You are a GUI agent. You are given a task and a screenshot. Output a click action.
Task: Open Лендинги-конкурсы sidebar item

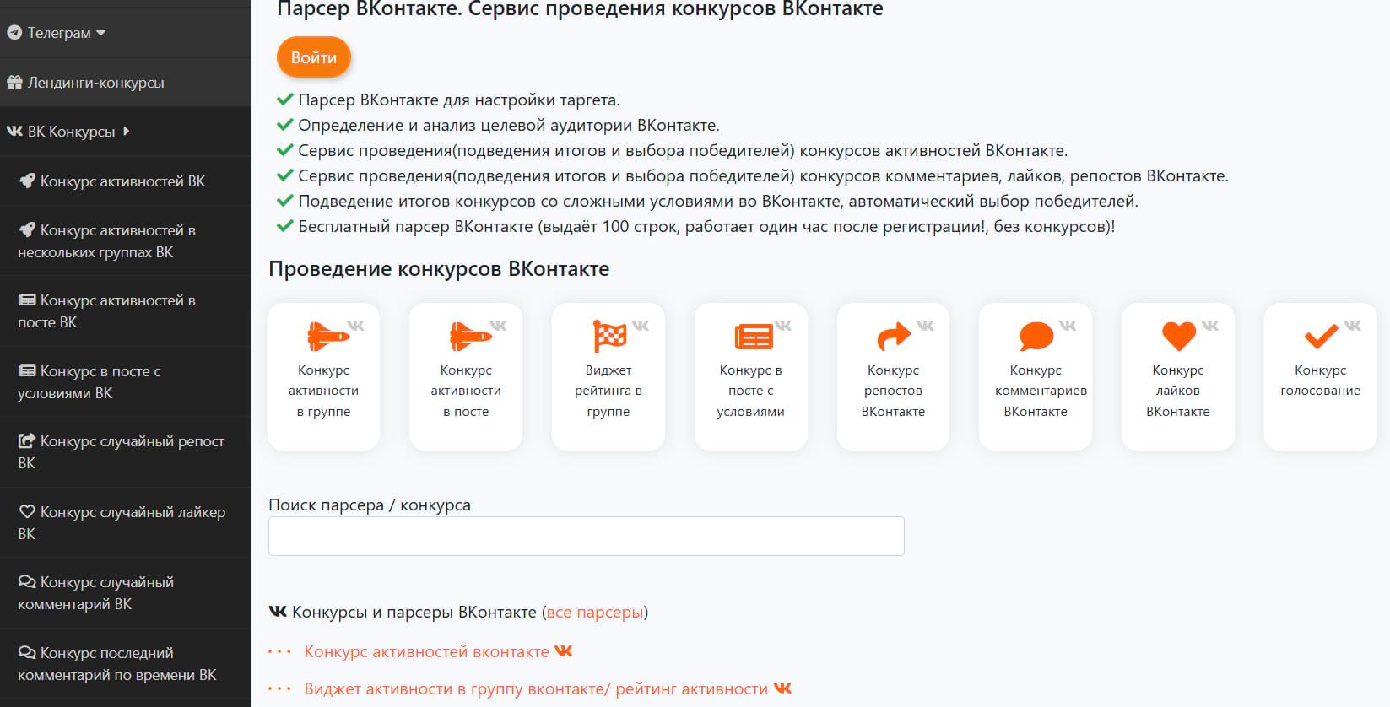(x=126, y=83)
